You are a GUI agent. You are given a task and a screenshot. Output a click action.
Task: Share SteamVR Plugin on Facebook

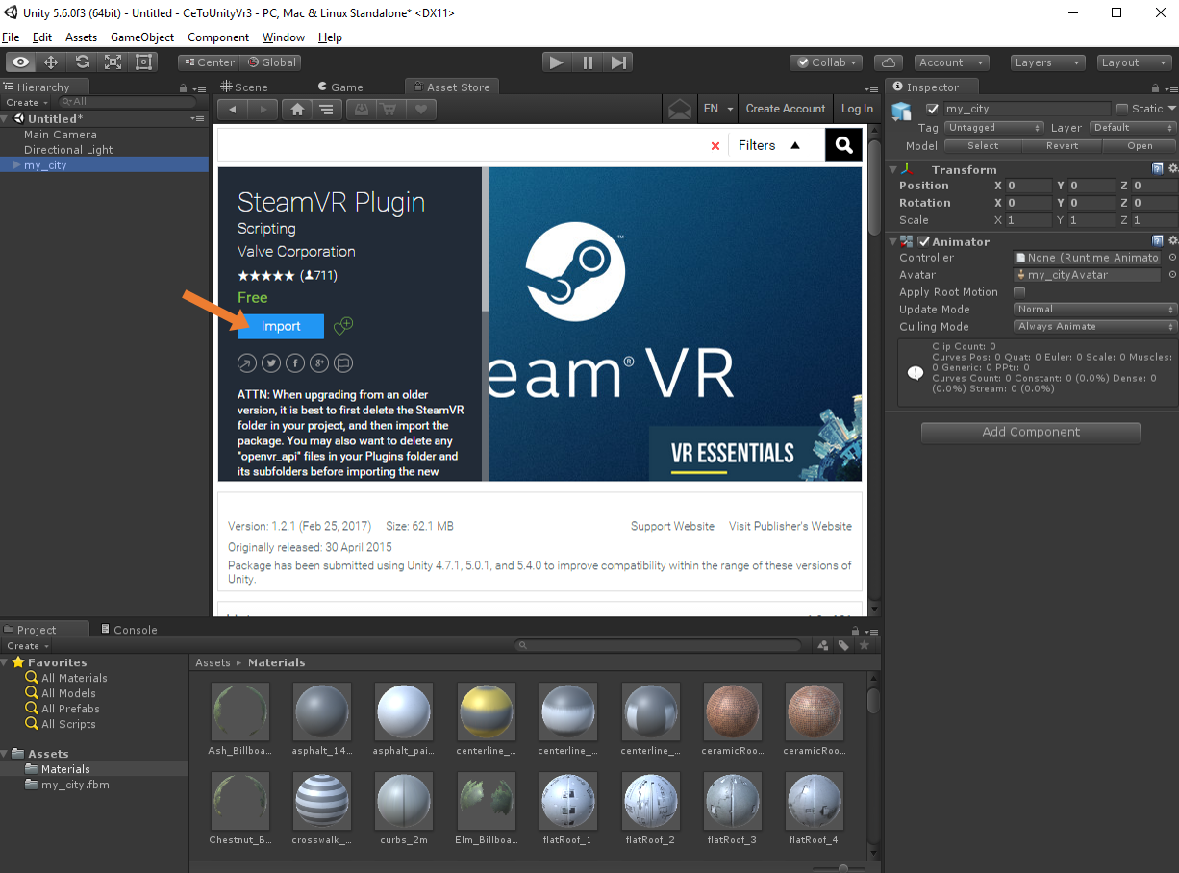coord(295,362)
